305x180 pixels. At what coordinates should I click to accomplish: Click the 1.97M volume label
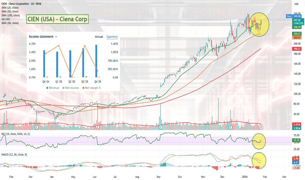[297, 128]
